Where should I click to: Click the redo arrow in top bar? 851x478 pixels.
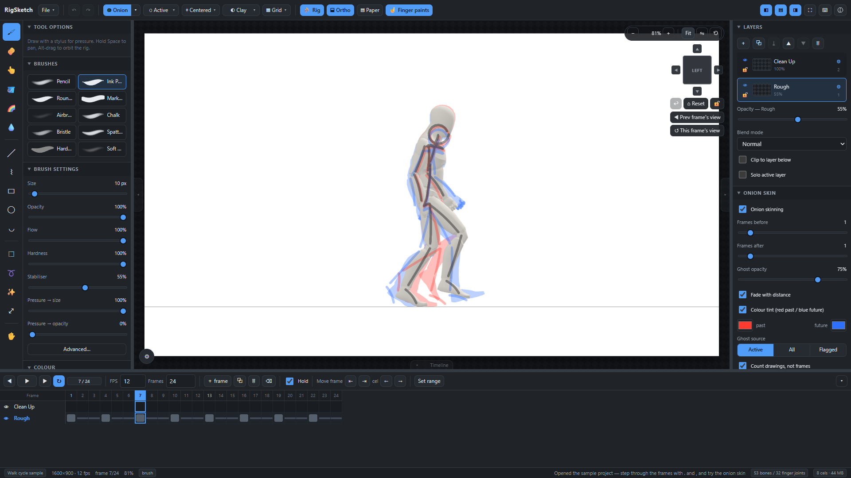pyautogui.click(x=88, y=10)
